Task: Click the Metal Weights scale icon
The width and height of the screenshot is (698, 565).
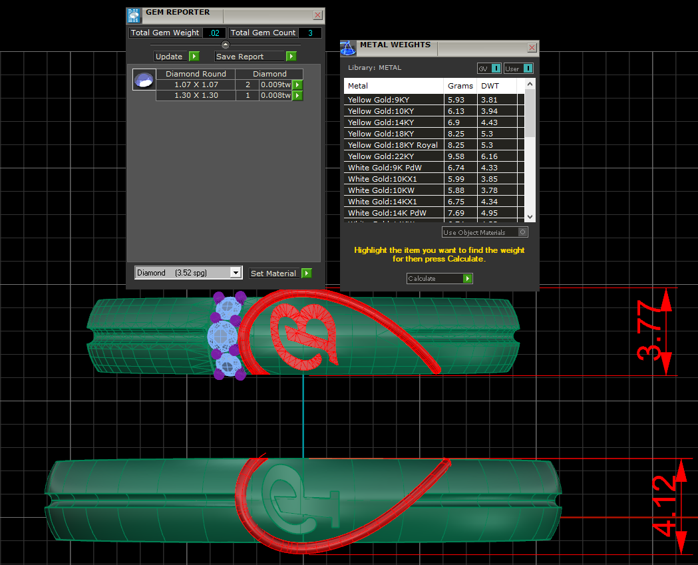Action: click(348, 48)
